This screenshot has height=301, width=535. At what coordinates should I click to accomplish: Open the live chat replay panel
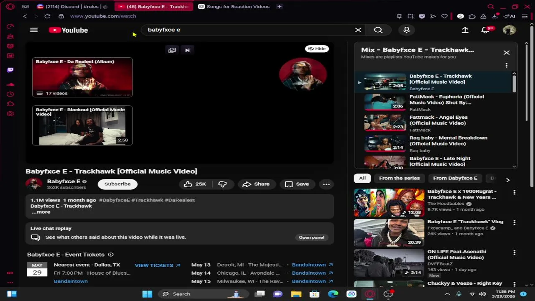311,237
